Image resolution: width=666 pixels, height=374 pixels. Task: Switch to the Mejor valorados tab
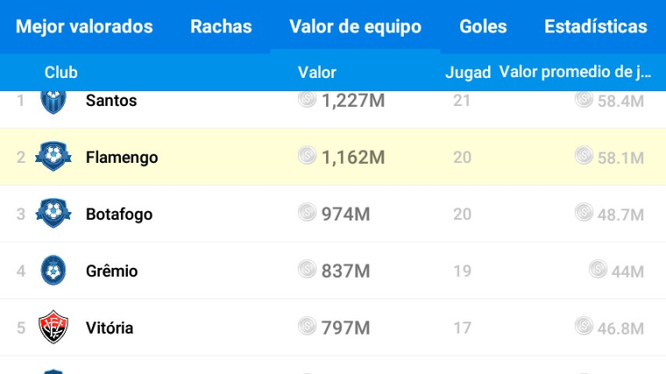84,26
